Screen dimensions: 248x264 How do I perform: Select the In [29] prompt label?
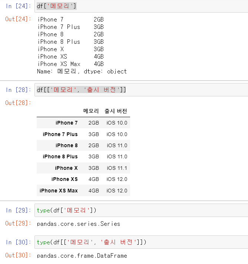point(19,210)
